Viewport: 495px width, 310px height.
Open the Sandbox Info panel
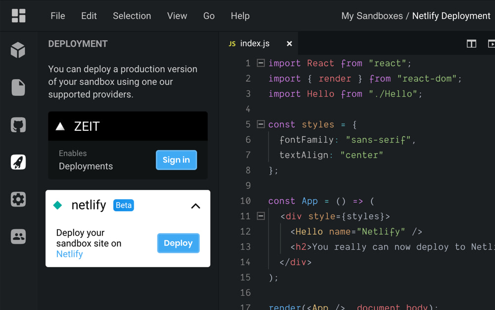coord(18,50)
